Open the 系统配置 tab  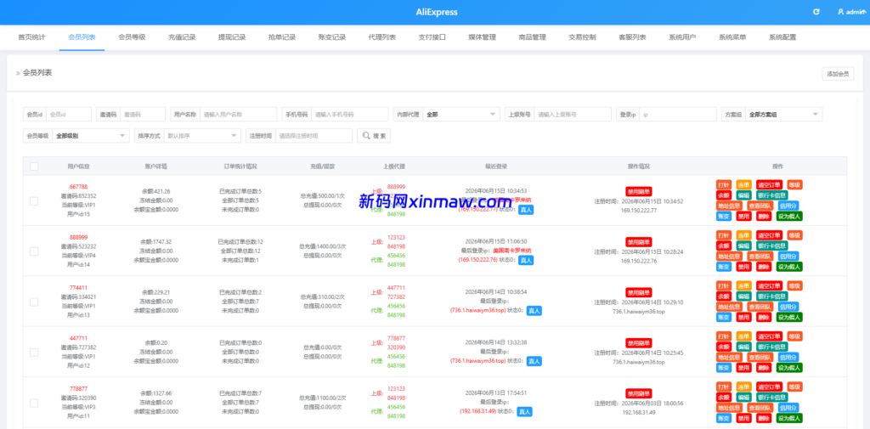[x=782, y=37]
